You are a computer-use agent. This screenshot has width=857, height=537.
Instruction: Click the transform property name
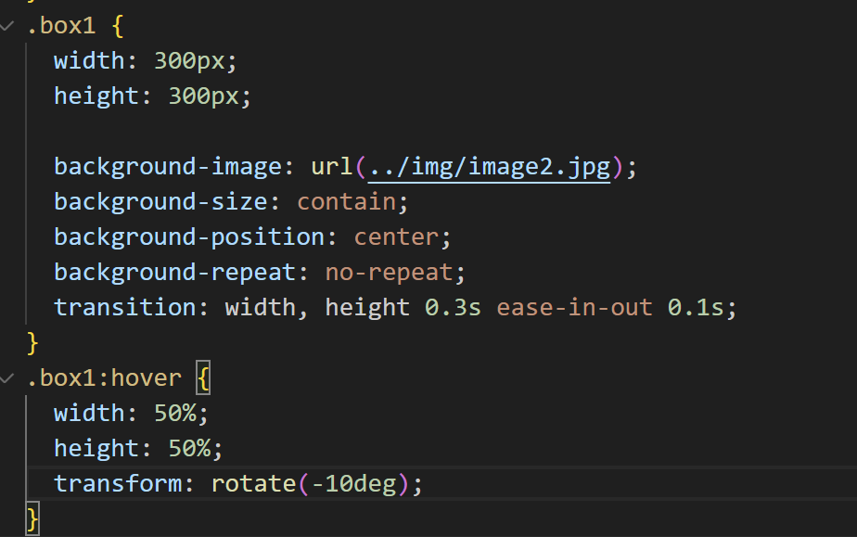pyautogui.click(x=118, y=484)
